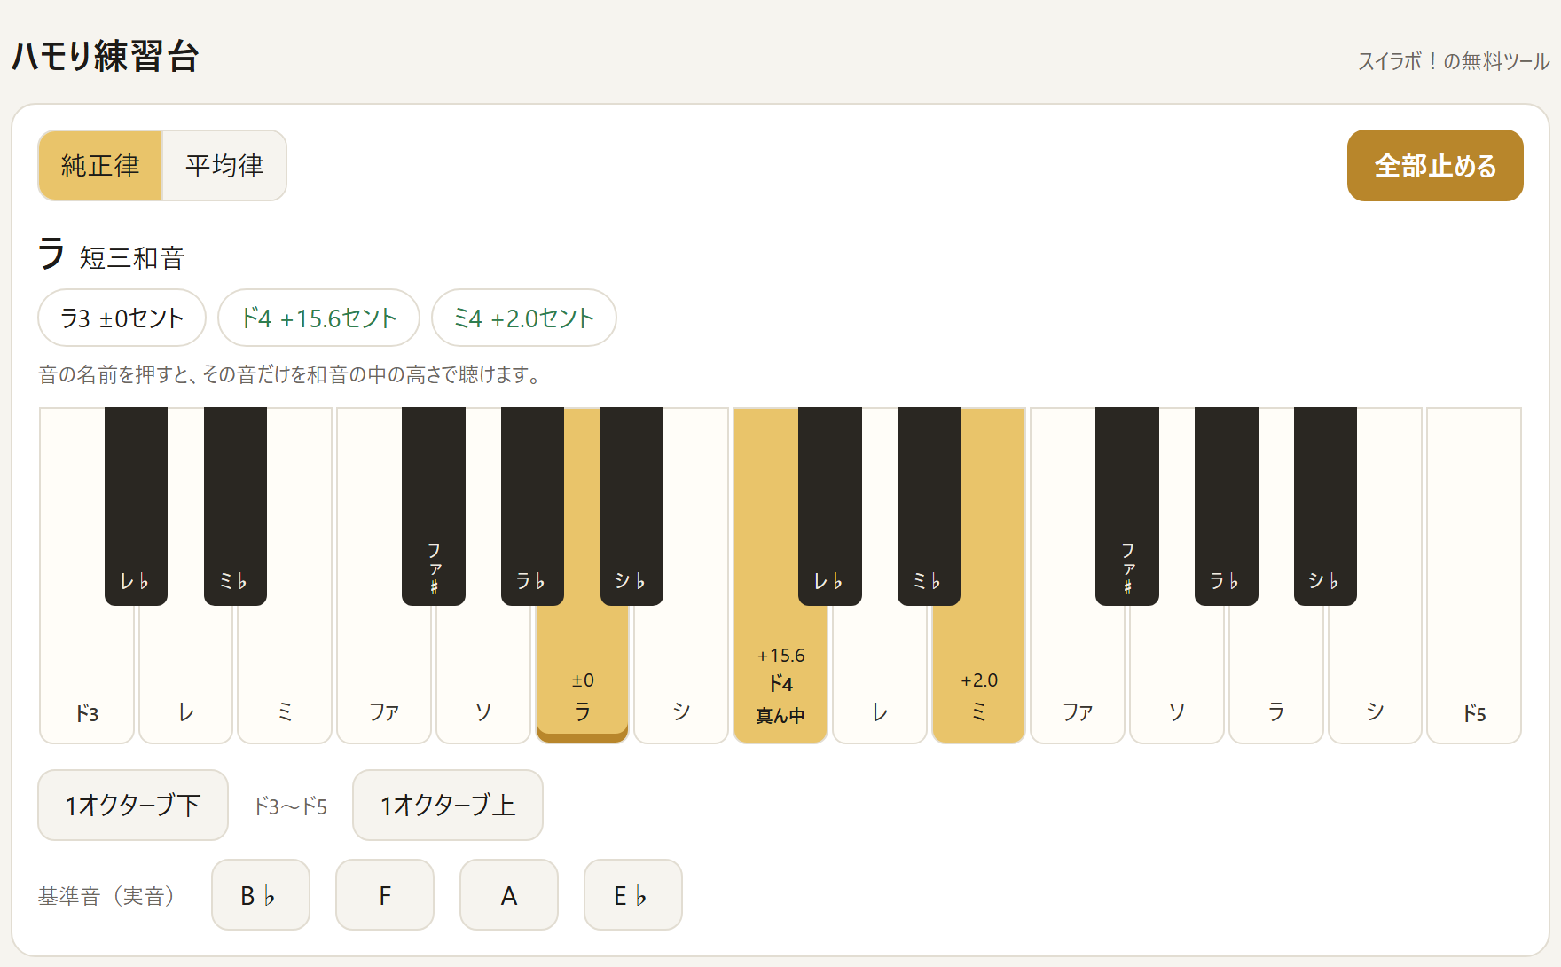Set reference pitch to F
Screen dimensions: 1561x967
pyautogui.click(x=385, y=895)
